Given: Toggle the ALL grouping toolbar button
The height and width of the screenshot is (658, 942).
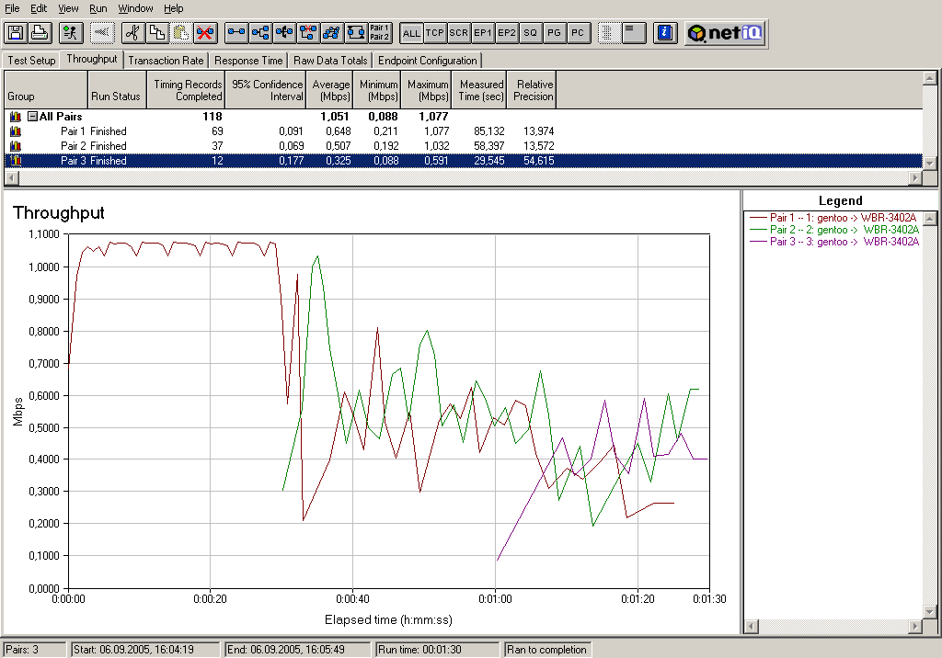Looking at the screenshot, I should coord(411,33).
